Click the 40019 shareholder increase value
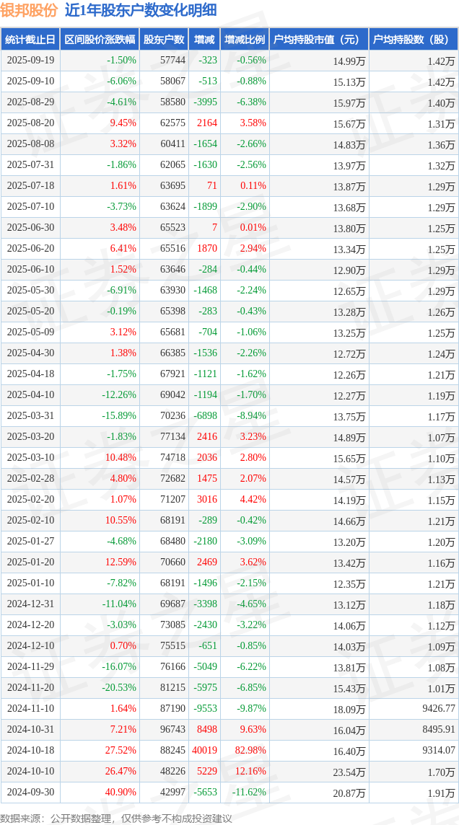This screenshot has width=459, height=825. (204, 750)
